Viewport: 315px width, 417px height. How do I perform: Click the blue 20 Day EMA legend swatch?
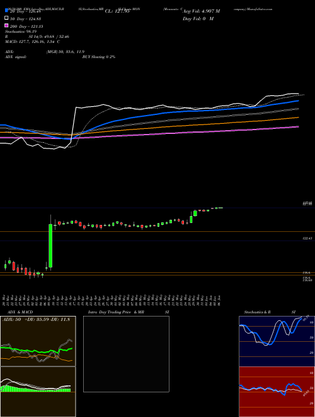pyautogui.click(x=6, y=11)
